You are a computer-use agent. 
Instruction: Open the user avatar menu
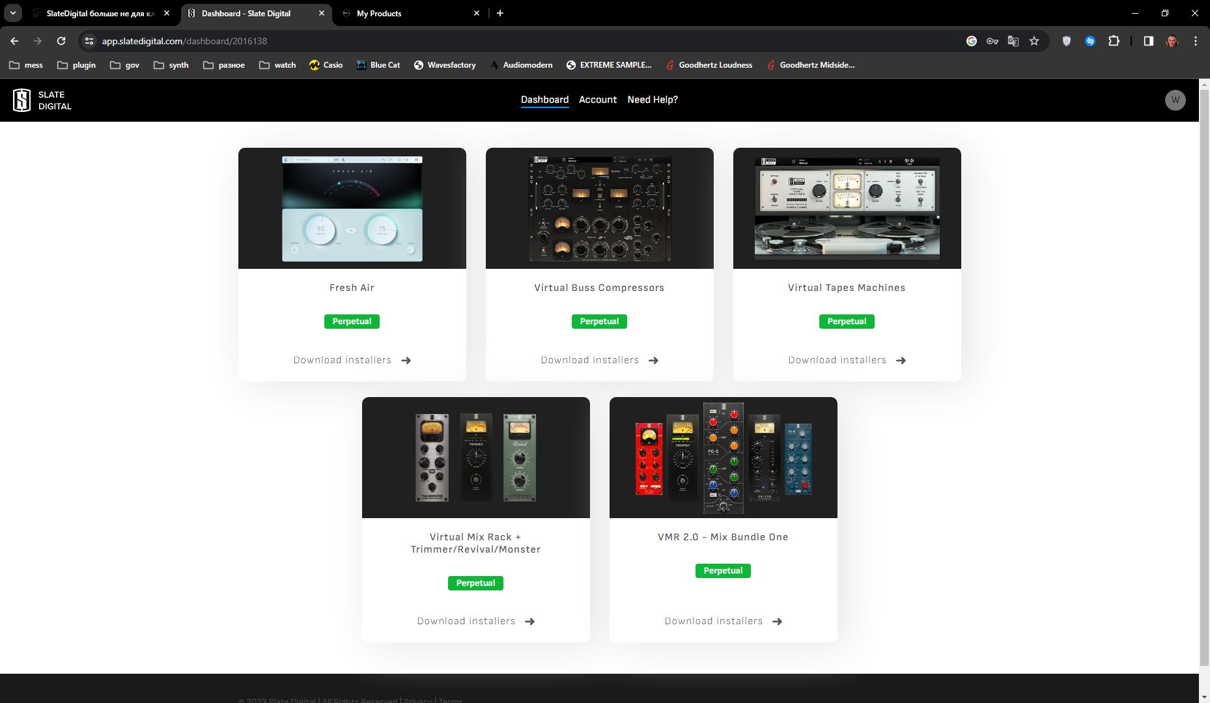(x=1175, y=100)
